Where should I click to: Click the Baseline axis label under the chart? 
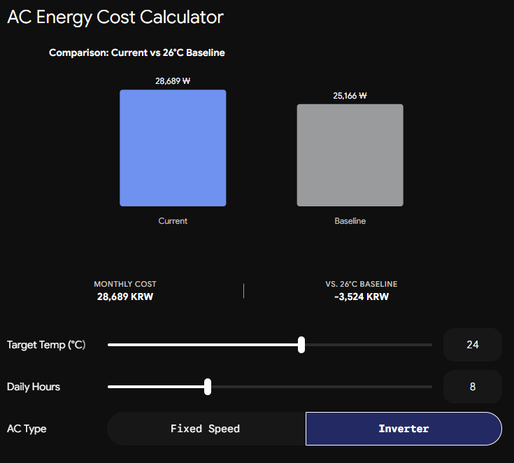(350, 221)
